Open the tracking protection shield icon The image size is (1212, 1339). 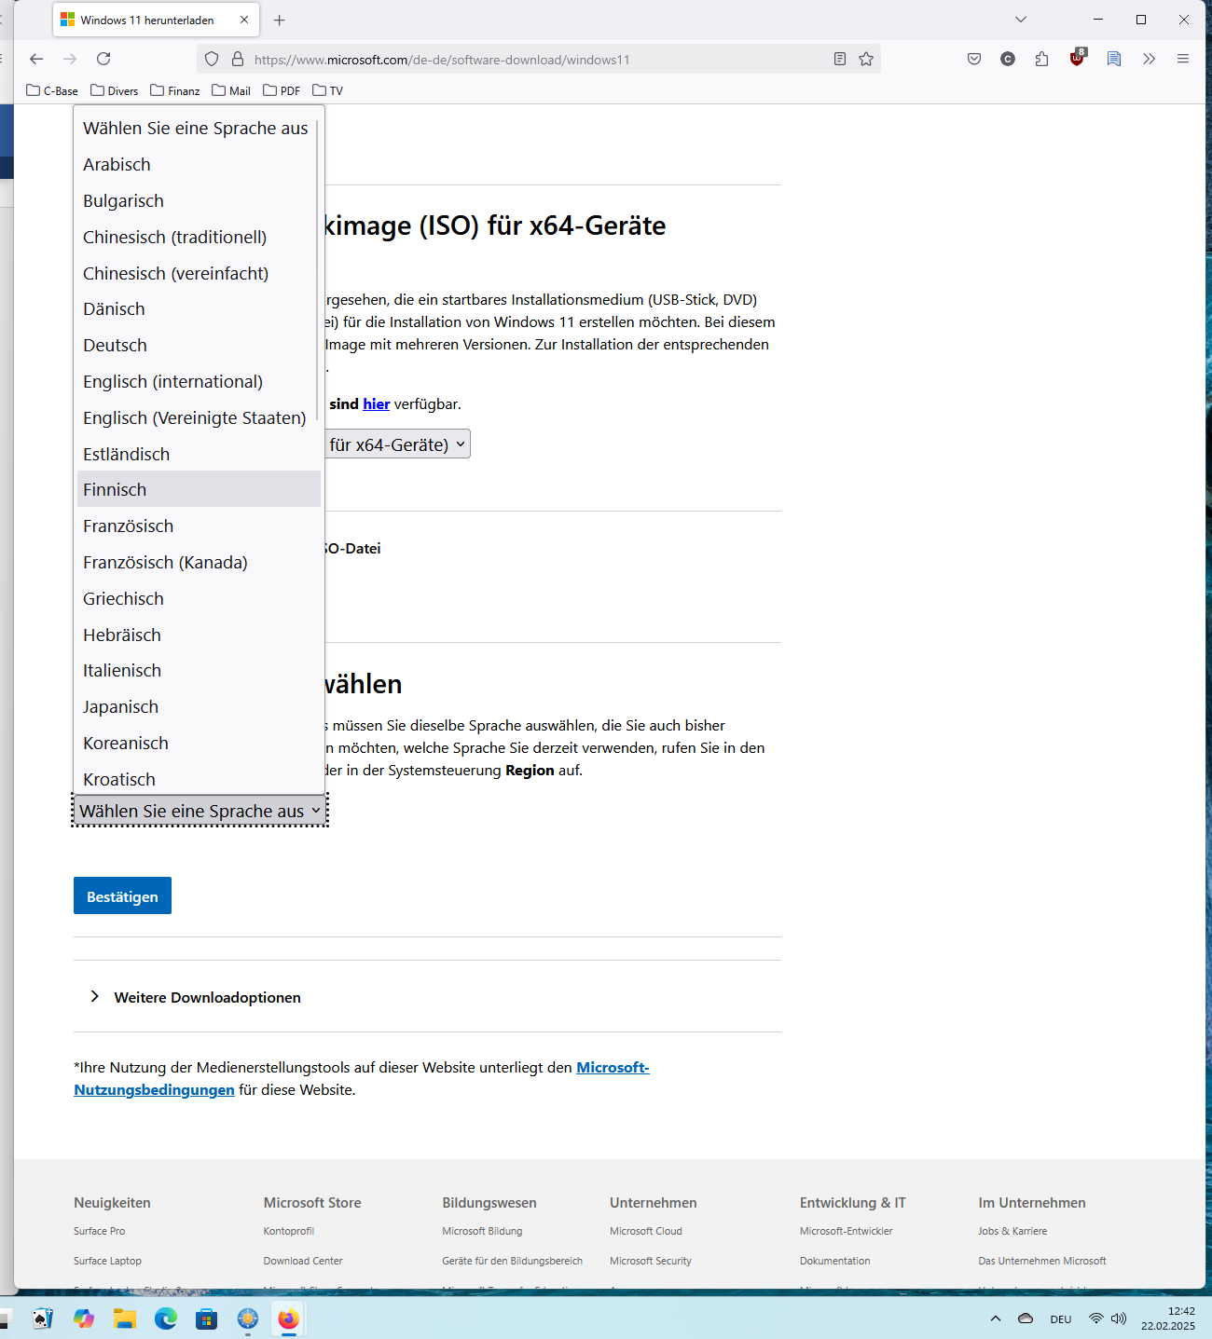212,59
